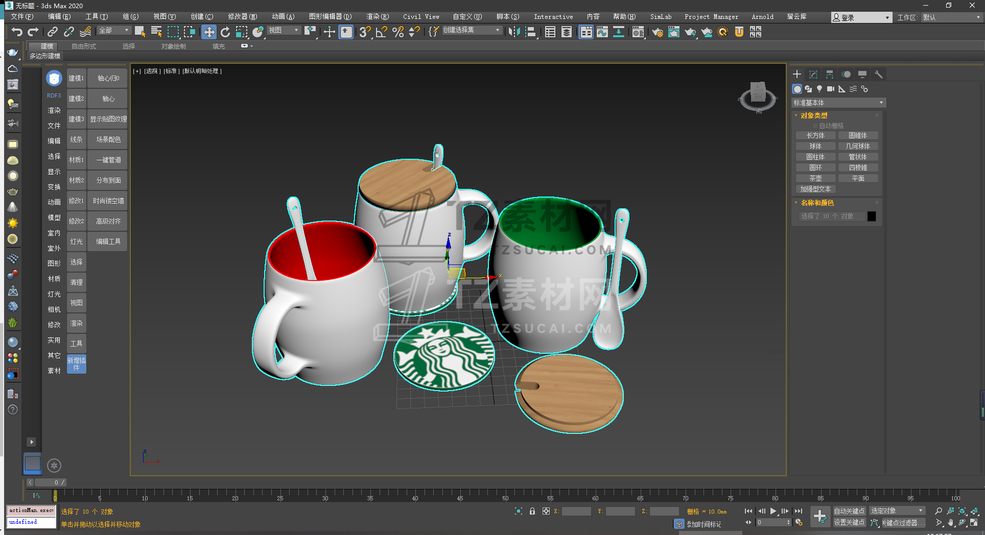Open the Layer Explorer icon
The width and height of the screenshot is (985, 535).
click(x=567, y=32)
